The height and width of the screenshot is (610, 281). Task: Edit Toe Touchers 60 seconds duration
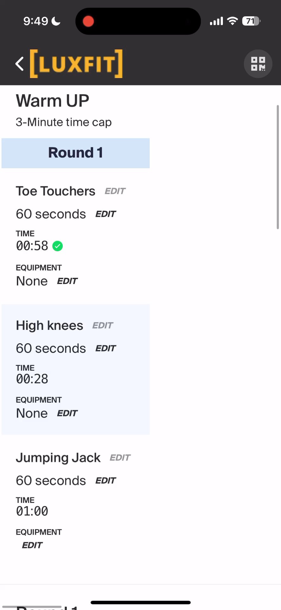106,214
